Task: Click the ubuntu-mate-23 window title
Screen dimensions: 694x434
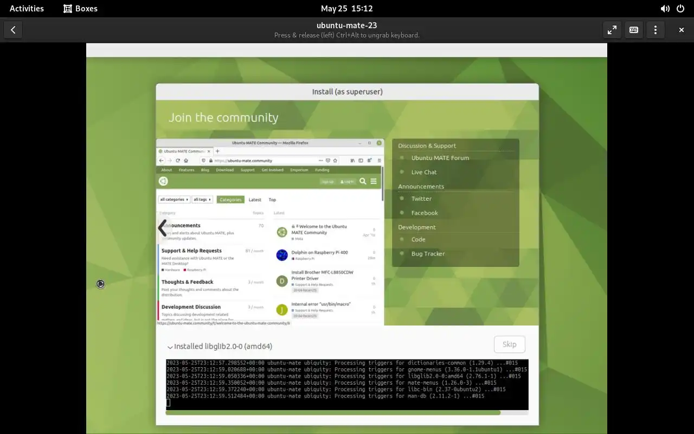Action: [x=347, y=25]
